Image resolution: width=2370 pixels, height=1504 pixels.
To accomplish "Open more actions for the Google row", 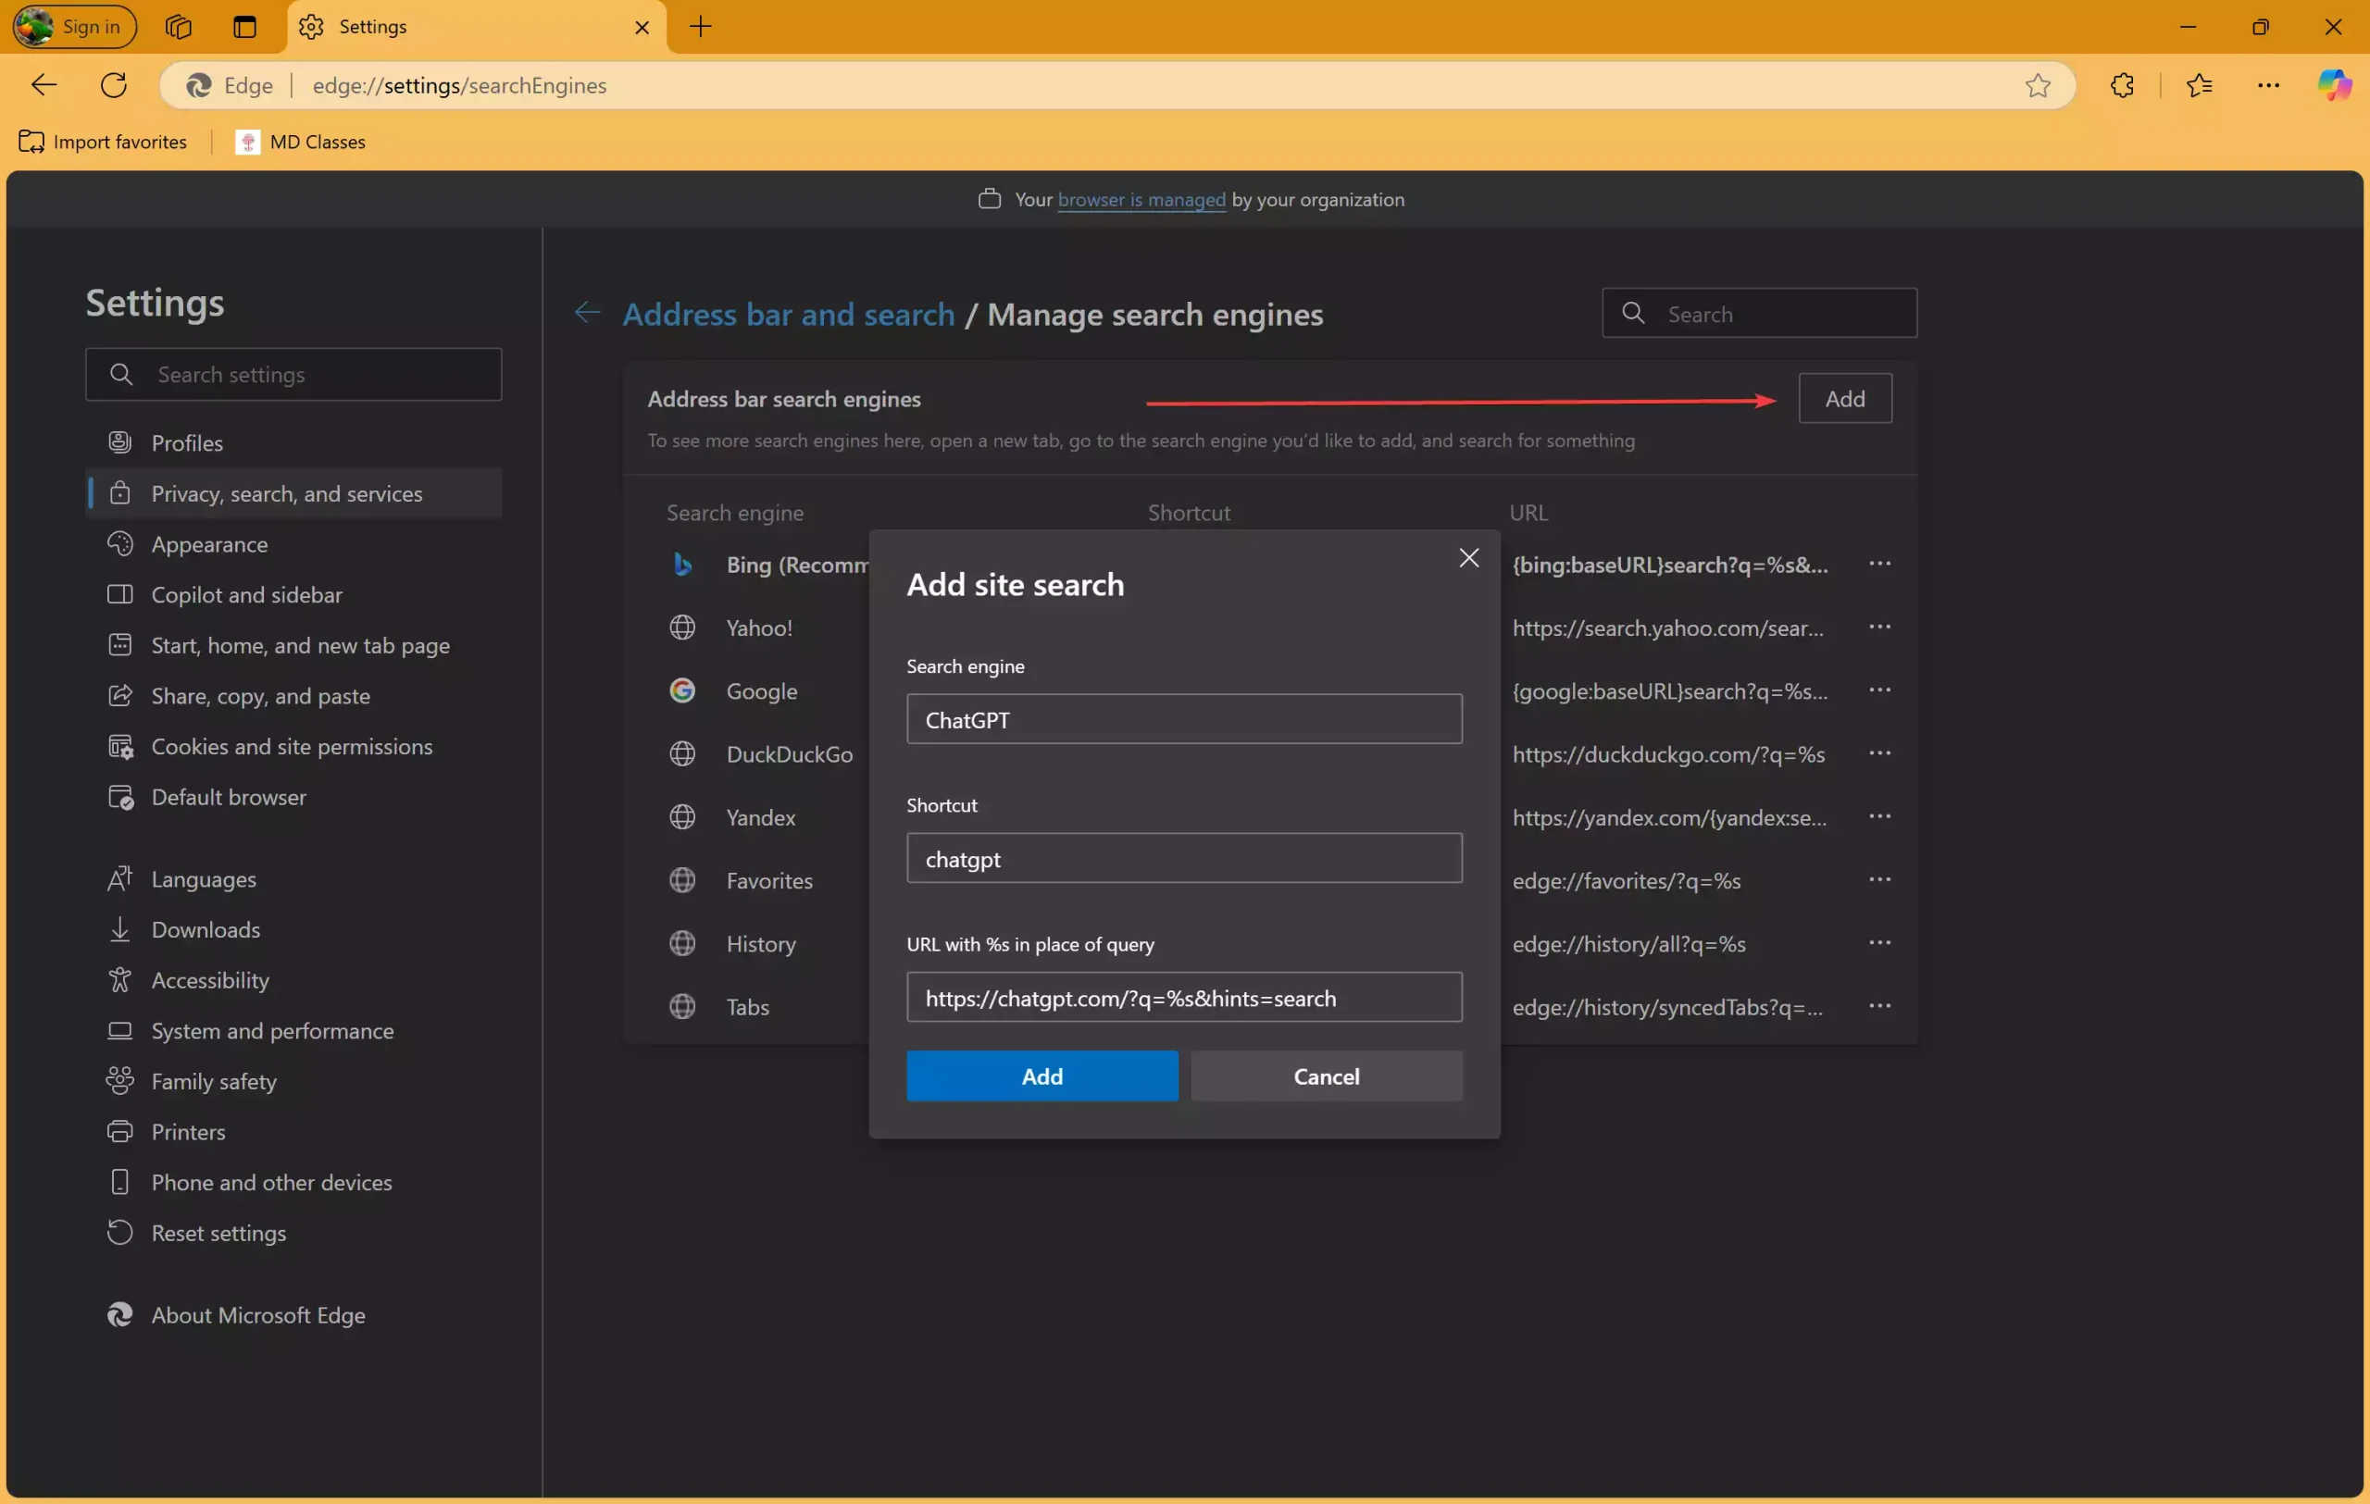I will tap(1879, 690).
